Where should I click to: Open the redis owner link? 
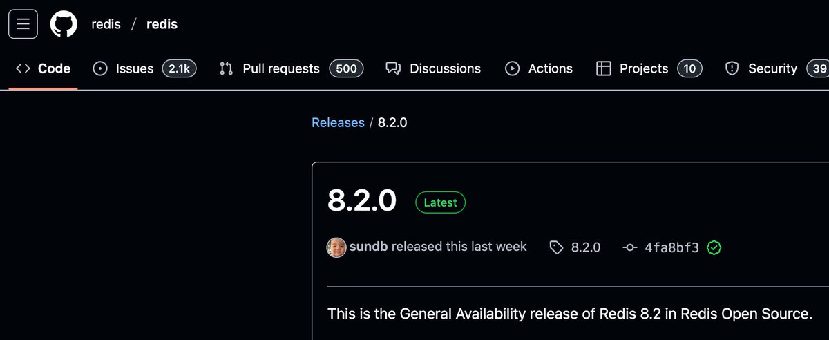pyautogui.click(x=106, y=24)
